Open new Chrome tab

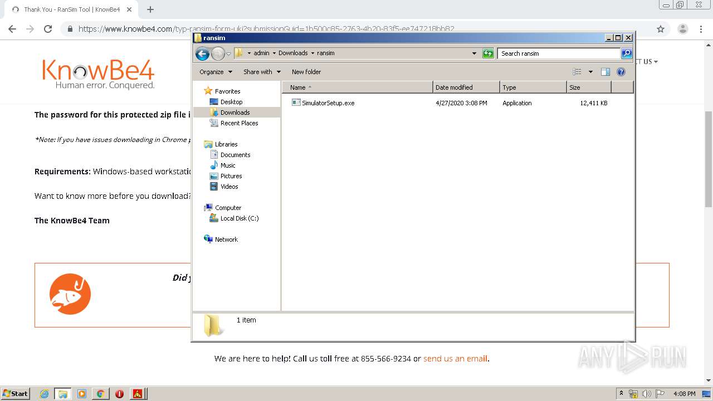pos(150,9)
